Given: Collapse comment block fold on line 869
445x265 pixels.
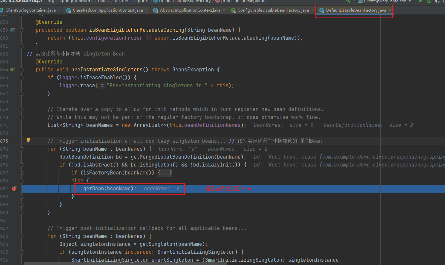Looking at the screenshot, I should tap(21, 109).
